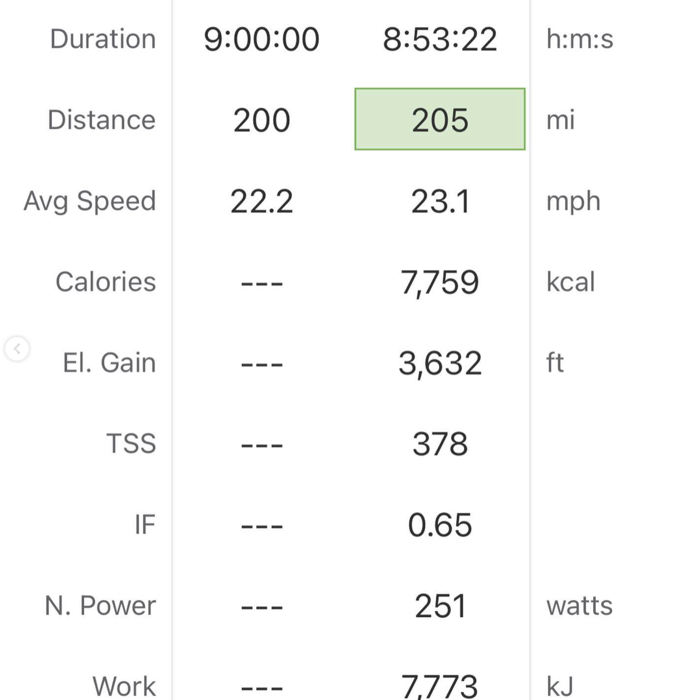688x700 pixels.
Task: Select the elevation gain value 3,632
Action: point(440,364)
